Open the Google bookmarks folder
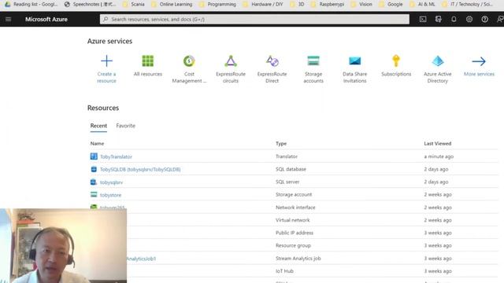Image resolution: width=504 pixels, height=283 pixels. point(391,4)
